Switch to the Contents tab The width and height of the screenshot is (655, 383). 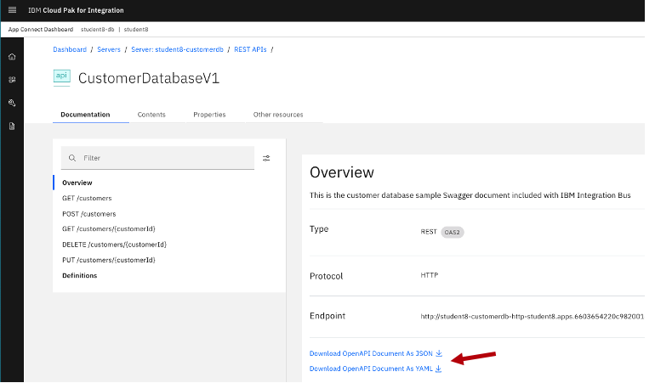(x=151, y=115)
